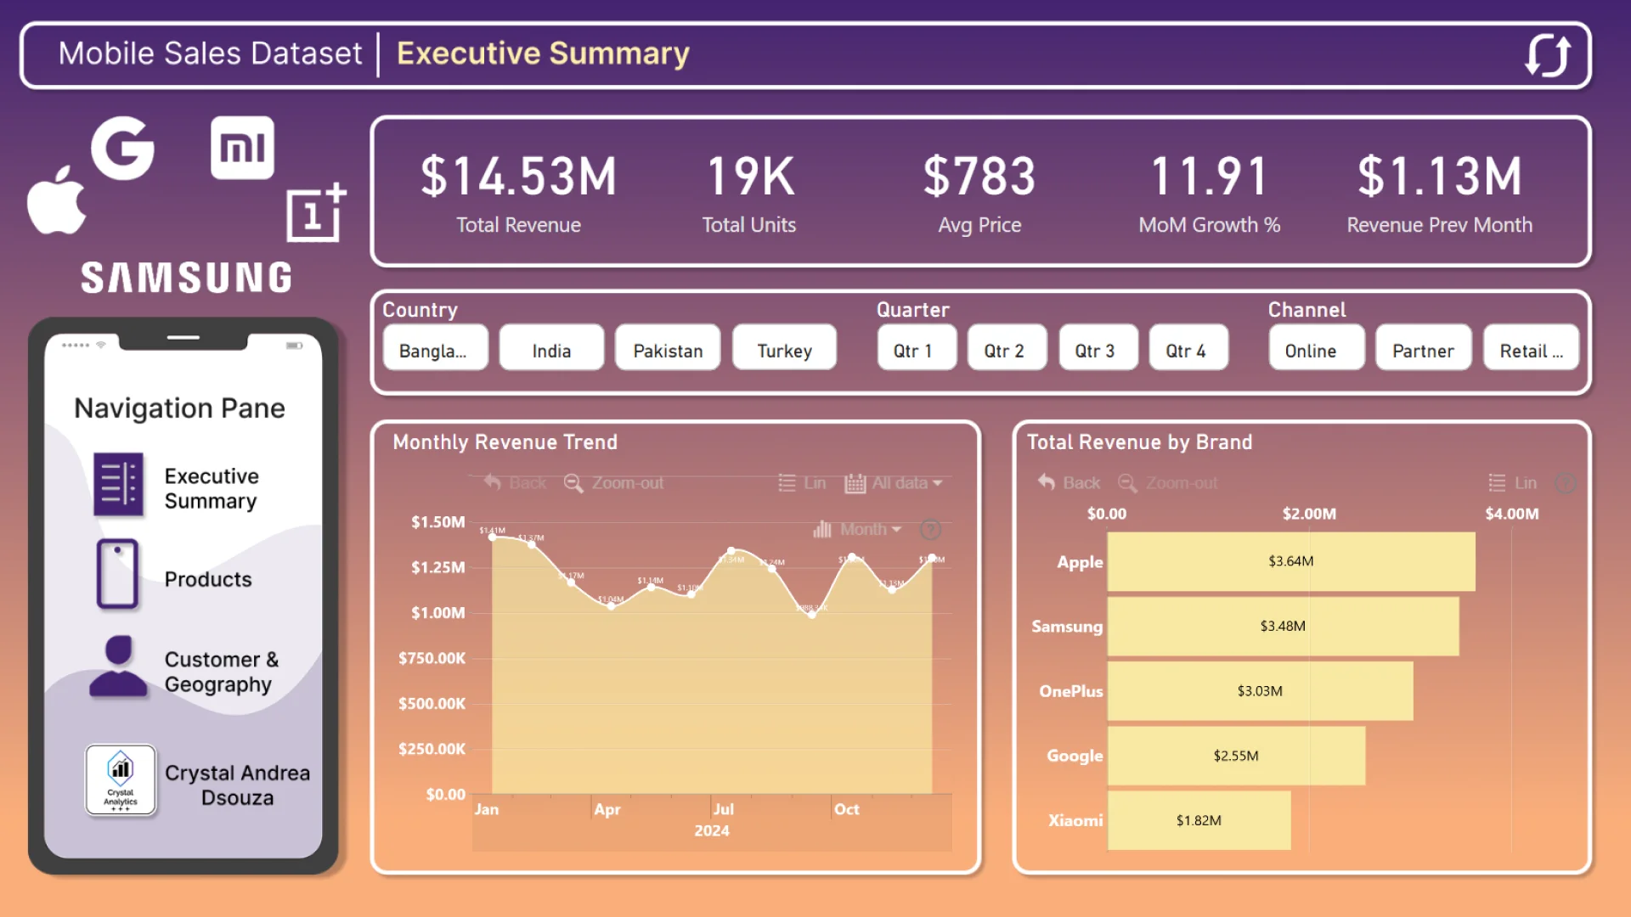Navigate to Customer & Geography page
The height and width of the screenshot is (917, 1631).
[221, 672]
